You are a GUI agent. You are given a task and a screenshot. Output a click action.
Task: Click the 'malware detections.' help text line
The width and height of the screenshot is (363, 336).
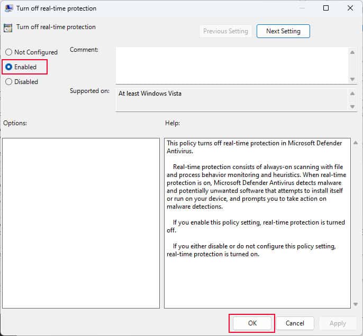point(195,207)
